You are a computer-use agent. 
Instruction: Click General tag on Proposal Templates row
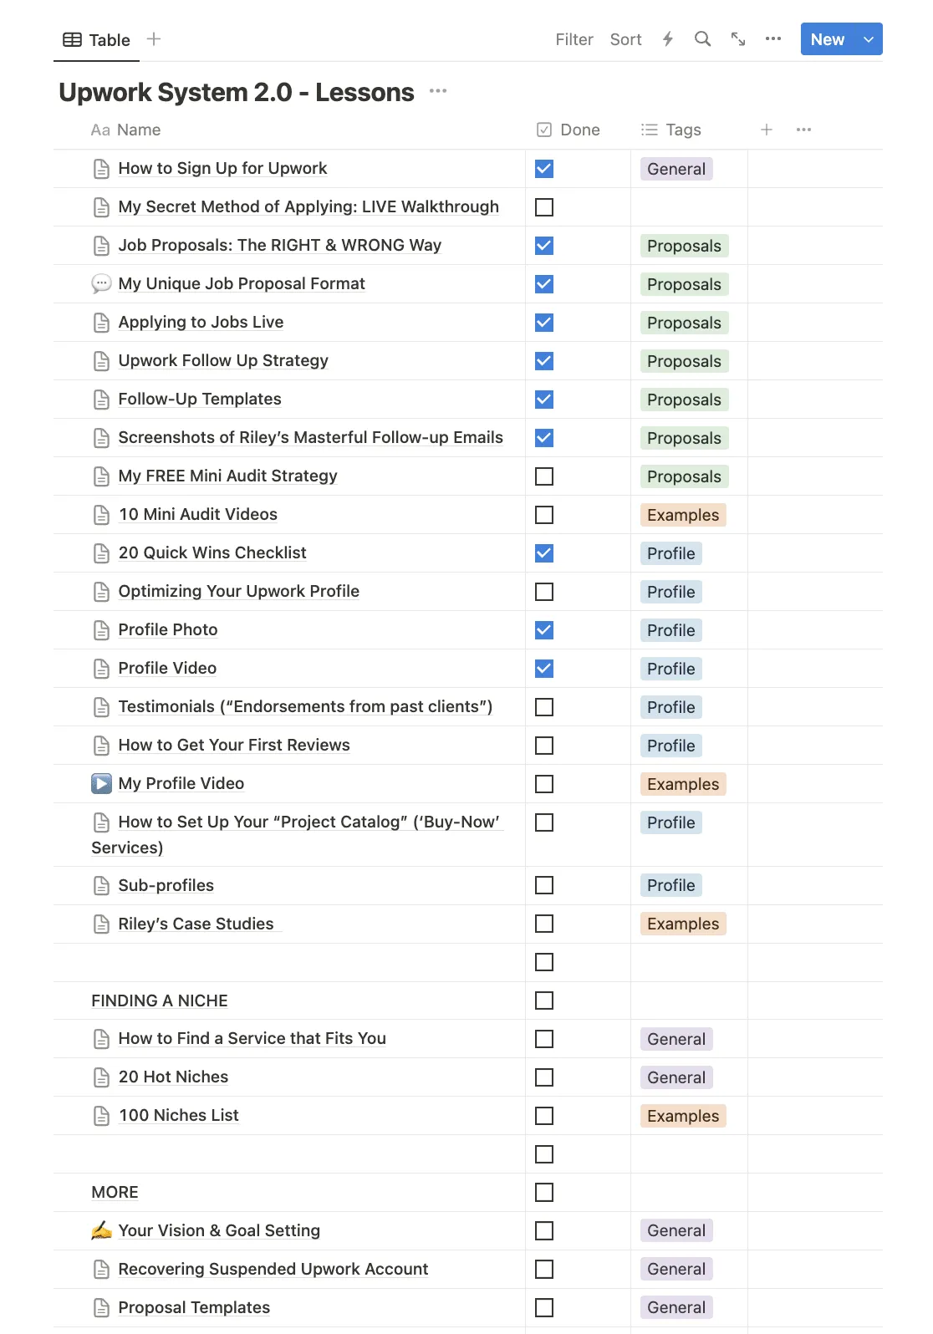point(676,1308)
